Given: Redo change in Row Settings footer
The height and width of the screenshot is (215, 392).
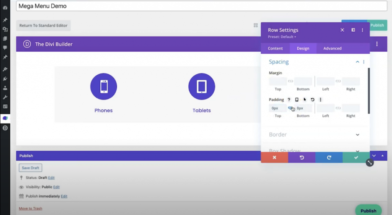Looking at the screenshot, I should click(329, 157).
